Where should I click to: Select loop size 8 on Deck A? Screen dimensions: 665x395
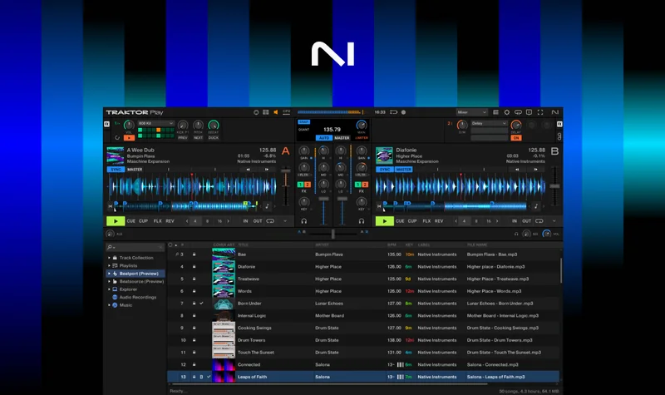click(207, 221)
